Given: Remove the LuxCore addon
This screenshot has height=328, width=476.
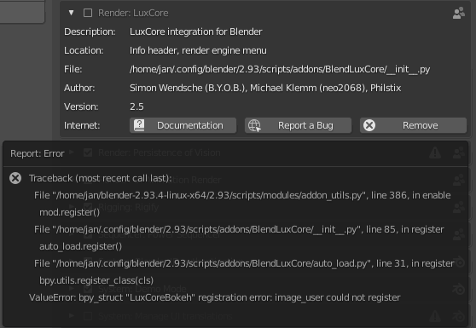Looking at the screenshot, I should click(413, 125).
